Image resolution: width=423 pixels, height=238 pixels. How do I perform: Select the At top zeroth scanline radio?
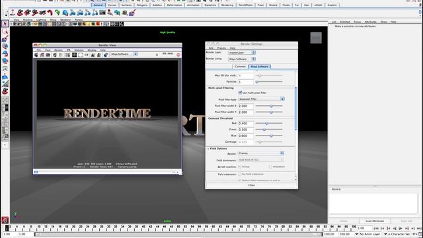[x=240, y=167]
